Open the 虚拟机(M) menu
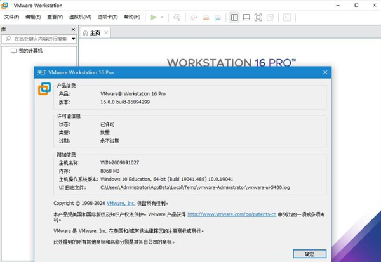381x262 pixels. [x=78, y=17]
